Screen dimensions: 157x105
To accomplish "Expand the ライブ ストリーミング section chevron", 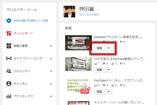I will (51, 59).
